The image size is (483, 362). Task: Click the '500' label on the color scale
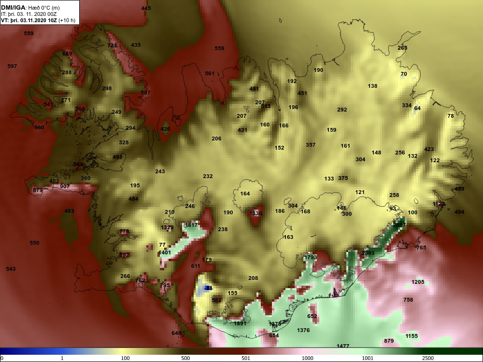(x=185, y=358)
